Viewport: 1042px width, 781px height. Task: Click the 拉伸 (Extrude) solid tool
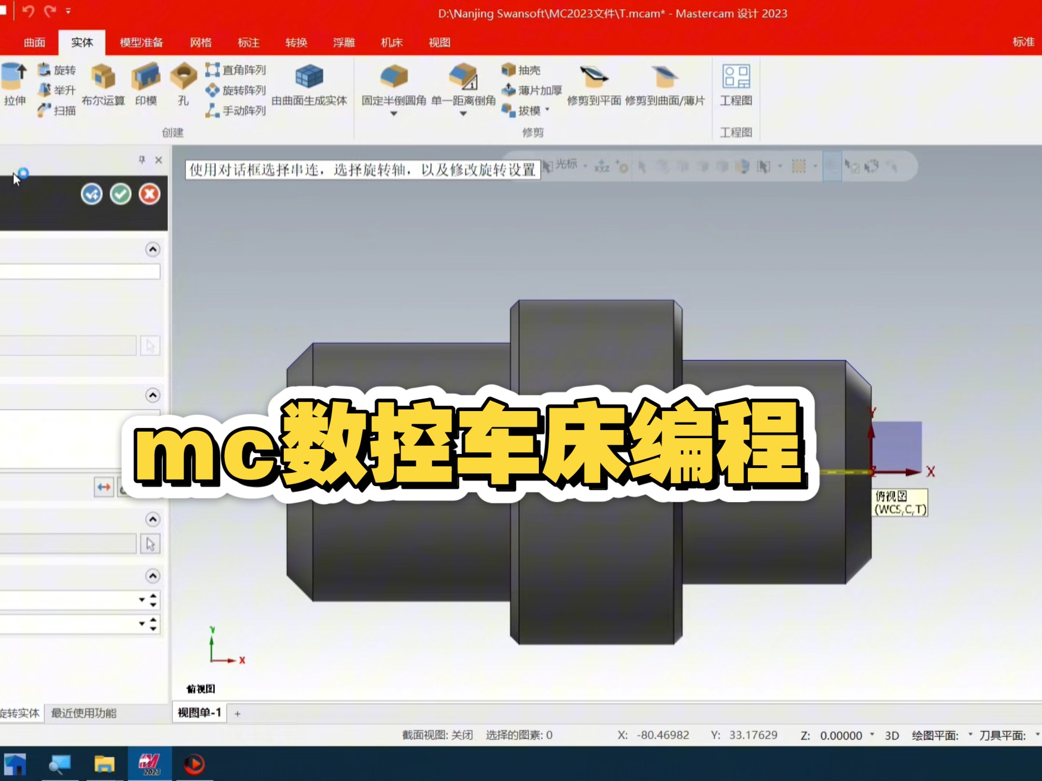[15, 84]
